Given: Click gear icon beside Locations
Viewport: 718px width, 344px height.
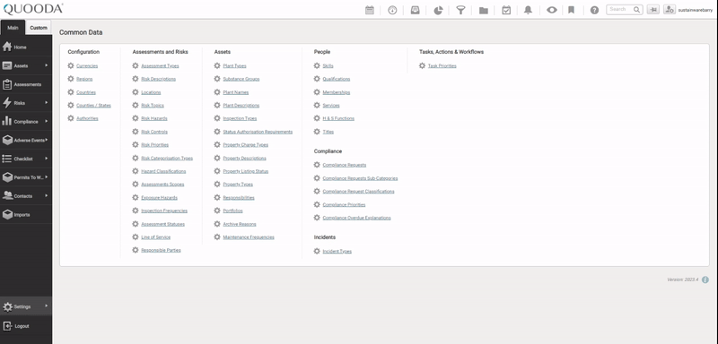Looking at the screenshot, I should pyautogui.click(x=136, y=92).
